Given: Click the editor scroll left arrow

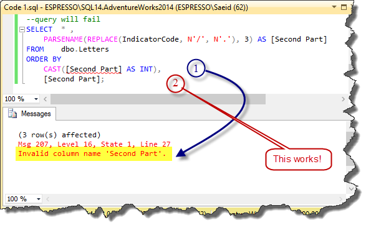Looking at the screenshot, I should click(x=46, y=99).
